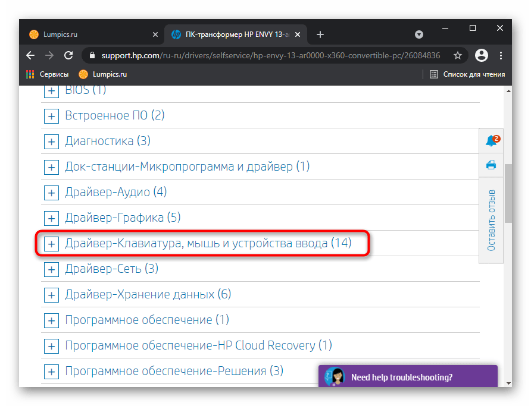
Task: Expand Драйвер-Аудио (4) with plus icon
Action: click(51, 193)
